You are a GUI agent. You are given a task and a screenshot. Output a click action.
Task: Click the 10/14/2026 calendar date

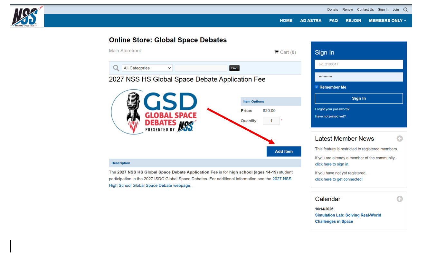pyautogui.click(x=324, y=209)
